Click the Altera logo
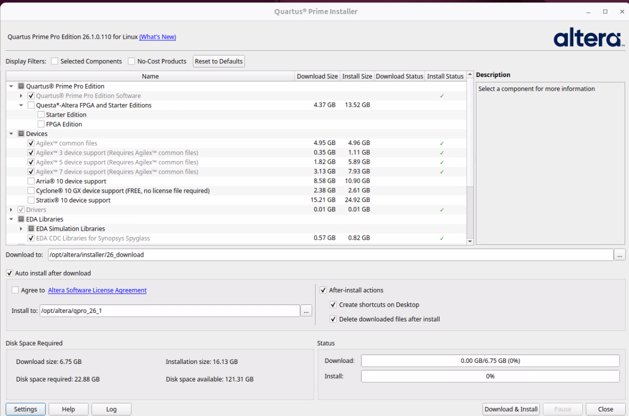Viewport: 629px width, 416px height. 589,37
